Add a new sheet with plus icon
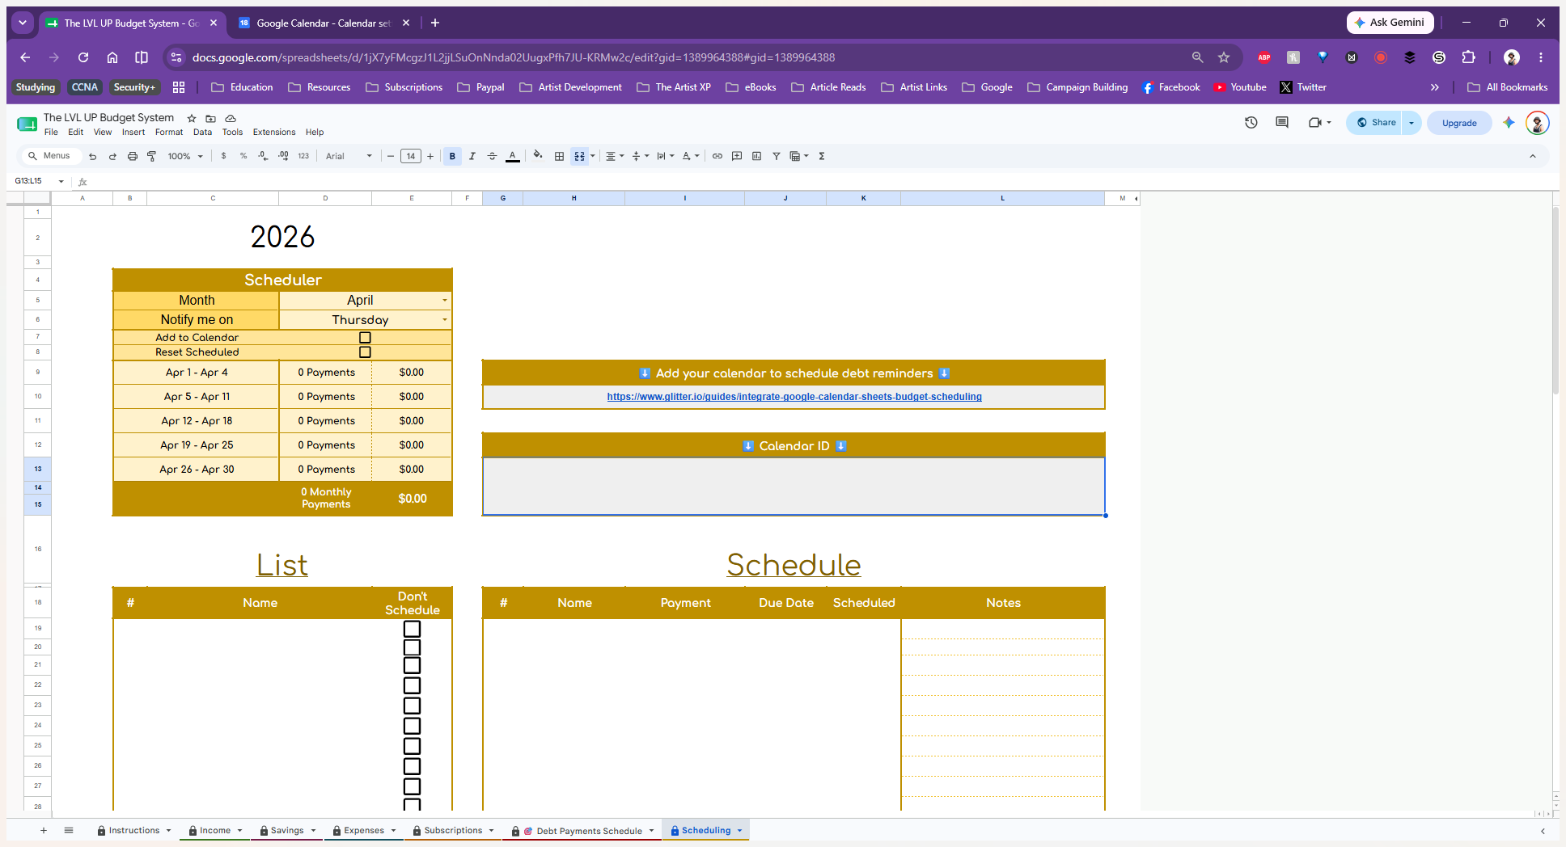The height and width of the screenshot is (847, 1566). tap(44, 830)
